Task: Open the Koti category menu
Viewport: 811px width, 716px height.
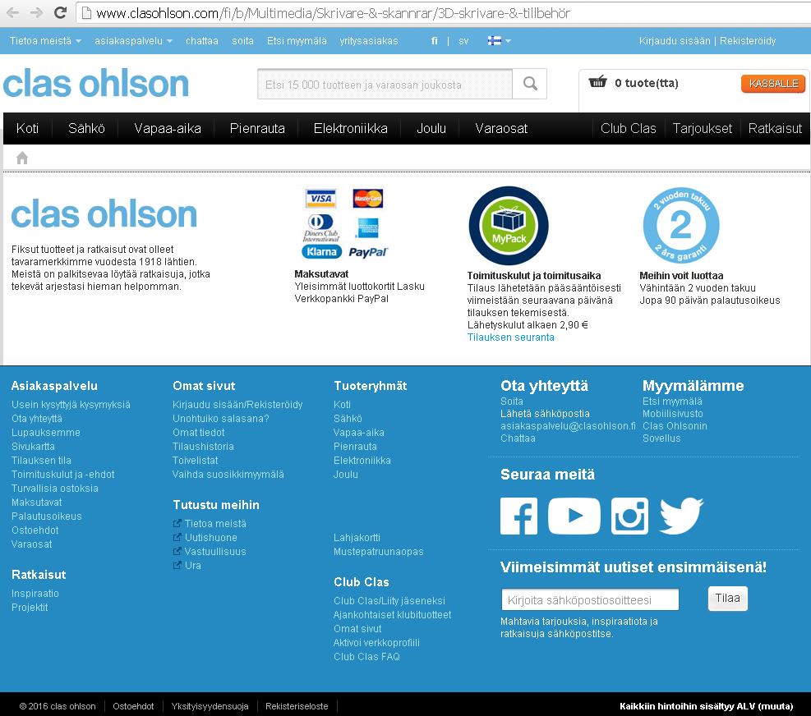Action: (27, 128)
